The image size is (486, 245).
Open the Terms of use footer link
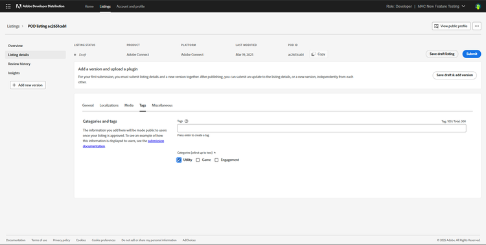tap(39, 240)
